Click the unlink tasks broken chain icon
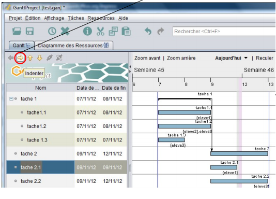 (x=59, y=58)
